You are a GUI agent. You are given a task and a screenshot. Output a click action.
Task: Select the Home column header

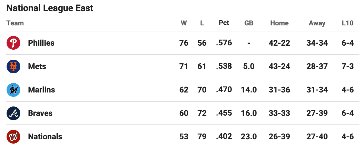[279, 23]
